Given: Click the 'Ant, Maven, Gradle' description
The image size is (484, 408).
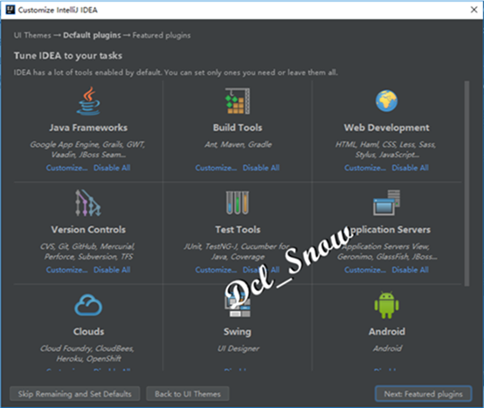Looking at the screenshot, I should [238, 144].
